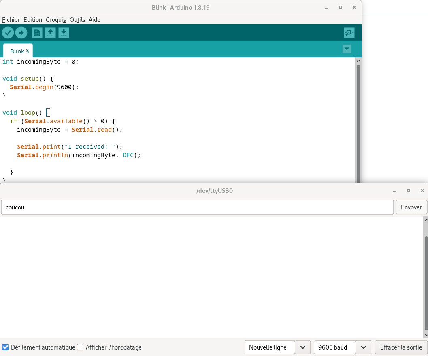The image size is (428, 356).
Task: Open the Outils menu
Action: (77, 19)
